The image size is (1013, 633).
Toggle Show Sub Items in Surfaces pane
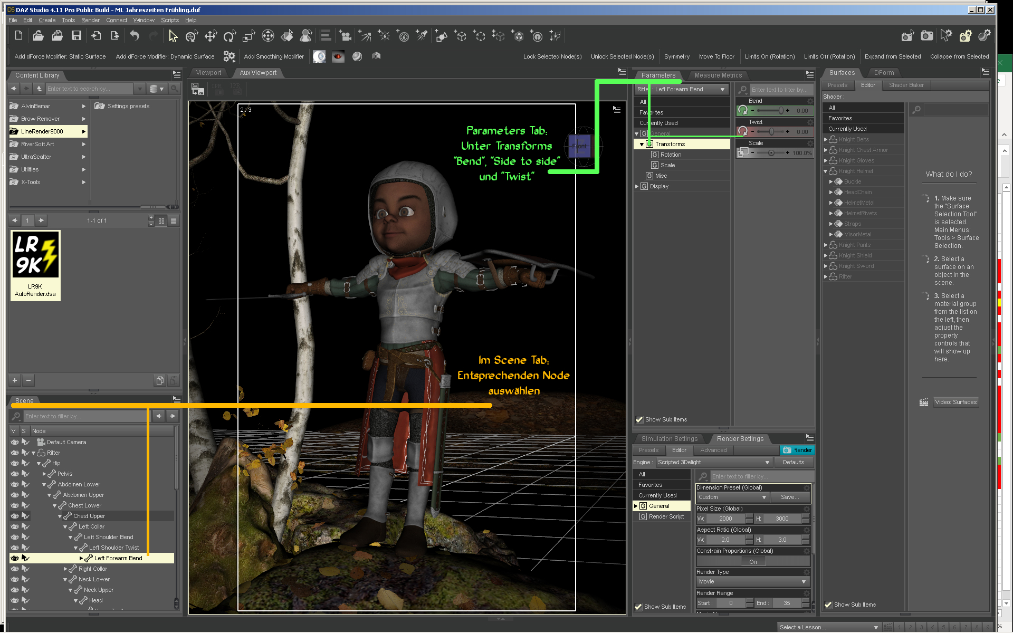point(828,605)
